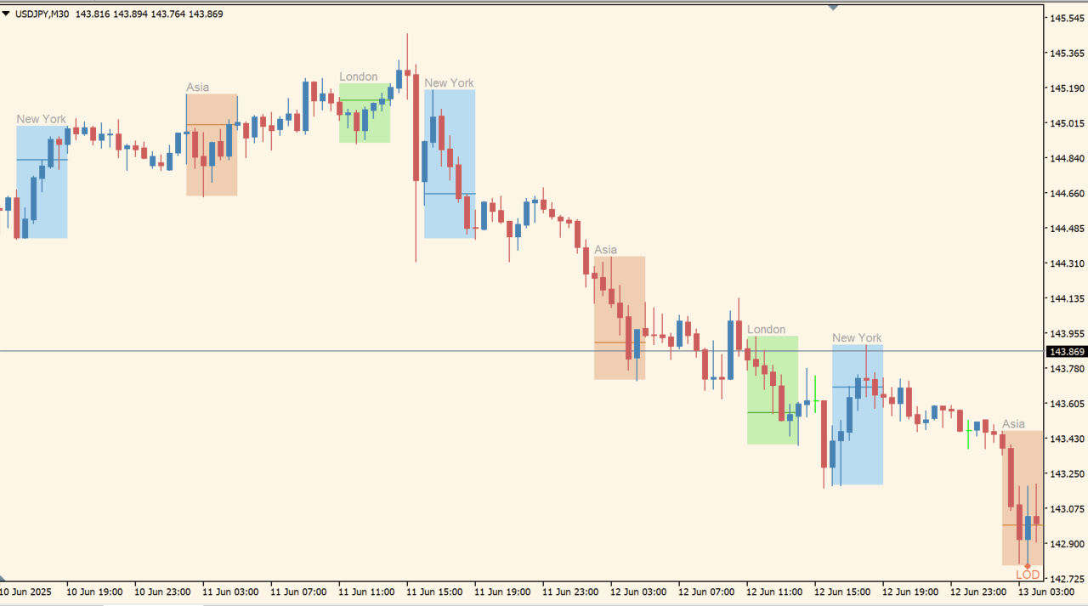Click the New York label near 12 Jun 15:00
The width and height of the screenshot is (1088, 606).
[x=857, y=338]
